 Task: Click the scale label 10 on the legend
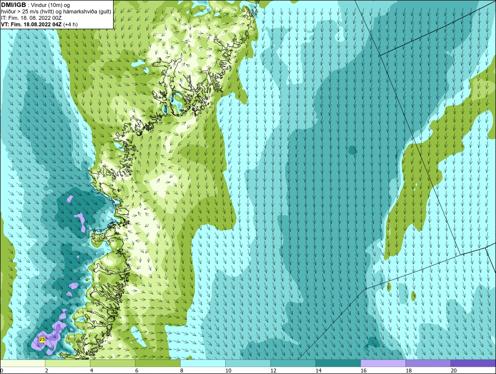pos(228,371)
